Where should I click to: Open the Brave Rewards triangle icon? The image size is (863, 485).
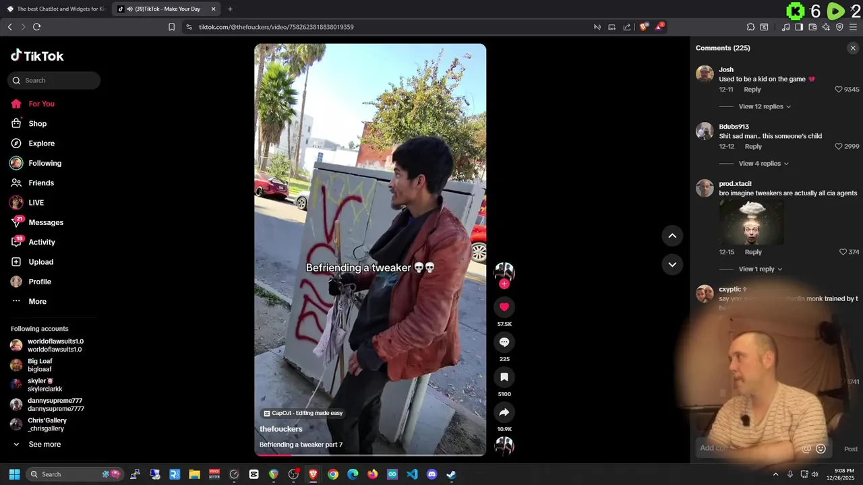660,27
